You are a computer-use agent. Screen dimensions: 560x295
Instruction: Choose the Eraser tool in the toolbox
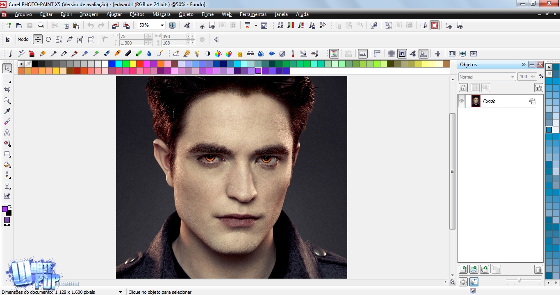pos(7,122)
